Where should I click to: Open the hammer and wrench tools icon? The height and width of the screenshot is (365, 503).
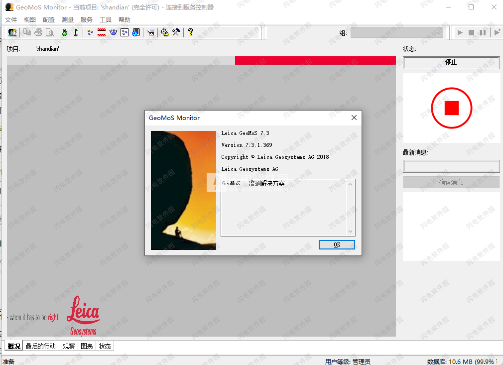coord(176,32)
